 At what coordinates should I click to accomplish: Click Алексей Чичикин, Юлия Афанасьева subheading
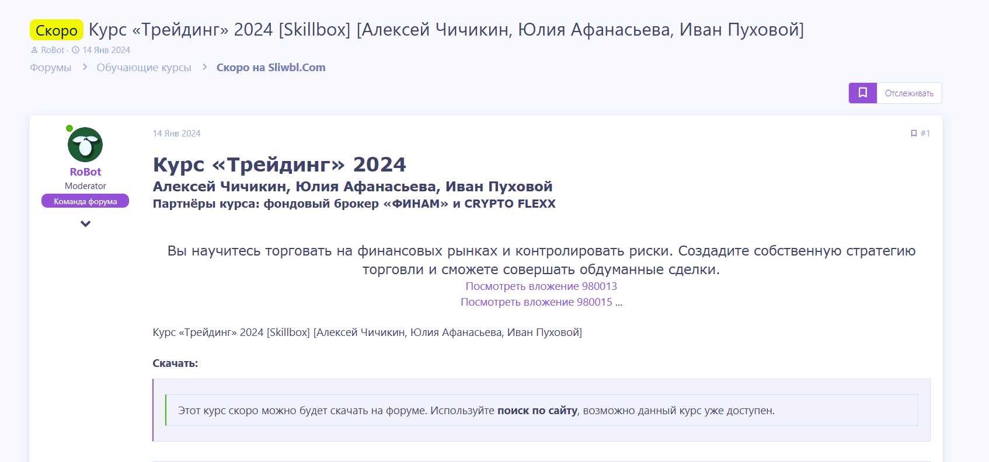pyautogui.click(x=353, y=187)
